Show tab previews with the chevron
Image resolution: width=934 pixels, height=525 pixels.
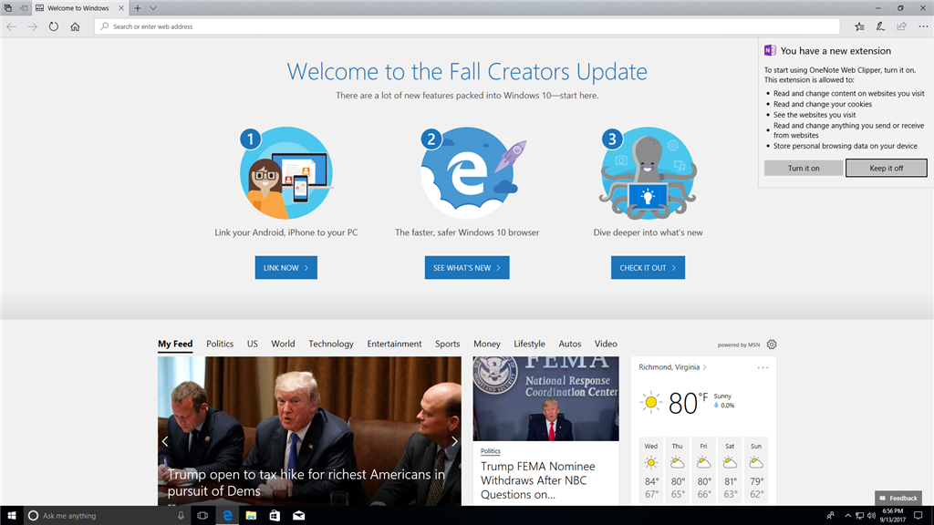153,8
